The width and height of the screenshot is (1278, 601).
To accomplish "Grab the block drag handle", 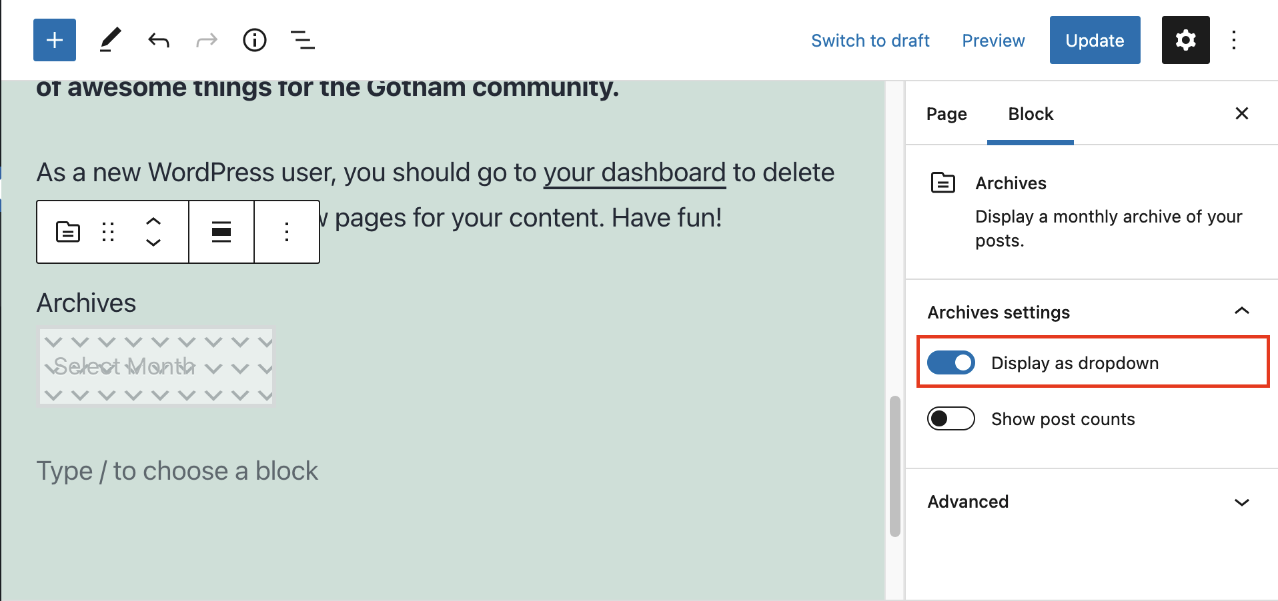I will point(109,232).
